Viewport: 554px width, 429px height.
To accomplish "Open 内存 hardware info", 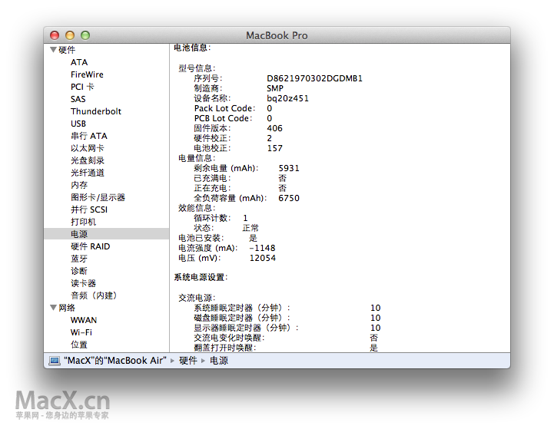I will point(79,185).
